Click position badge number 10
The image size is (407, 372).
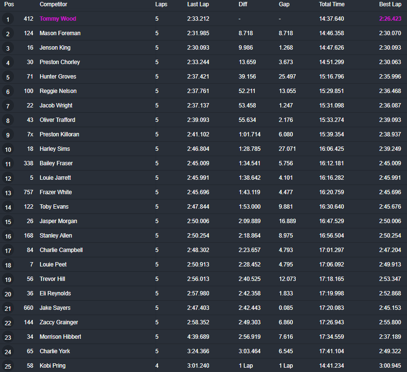[x=8, y=149]
